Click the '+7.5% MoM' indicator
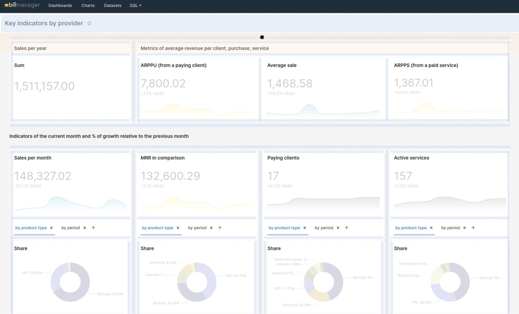This screenshot has height=314, width=519. click(x=406, y=186)
